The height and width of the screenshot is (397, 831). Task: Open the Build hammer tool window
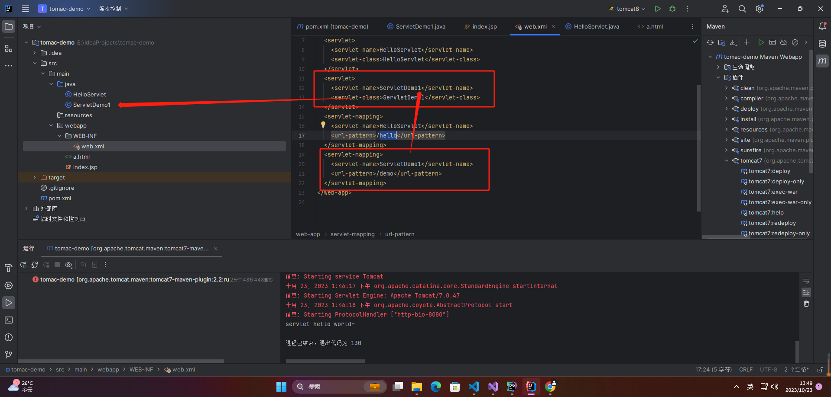click(9, 268)
